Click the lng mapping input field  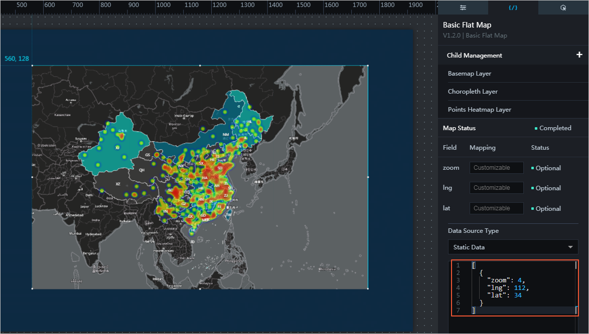pos(496,188)
